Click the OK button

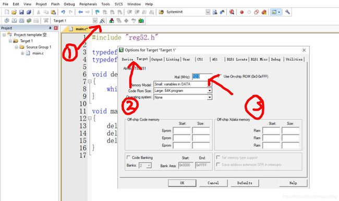click(x=182, y=183)
